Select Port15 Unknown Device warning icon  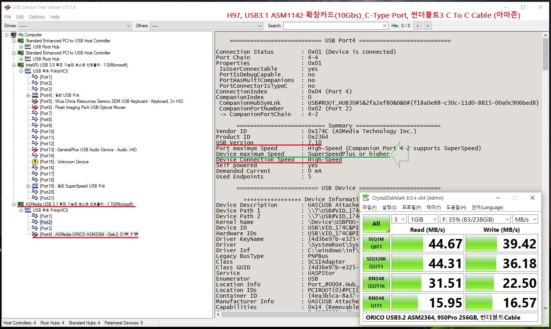pos(35,162)
